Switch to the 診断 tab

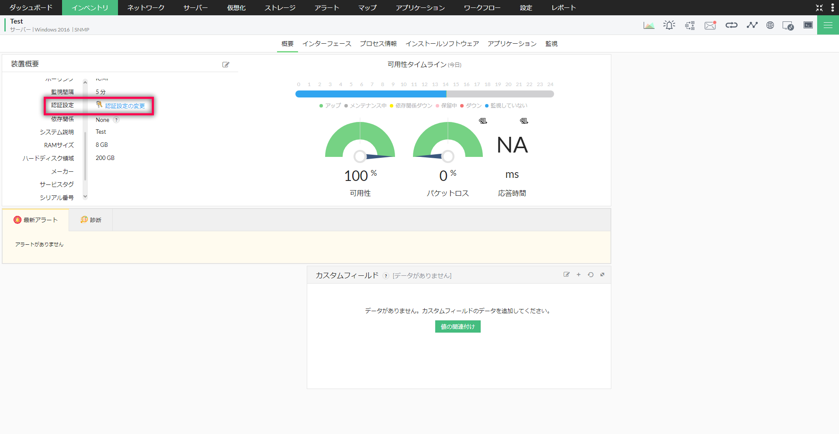(91, 220)
